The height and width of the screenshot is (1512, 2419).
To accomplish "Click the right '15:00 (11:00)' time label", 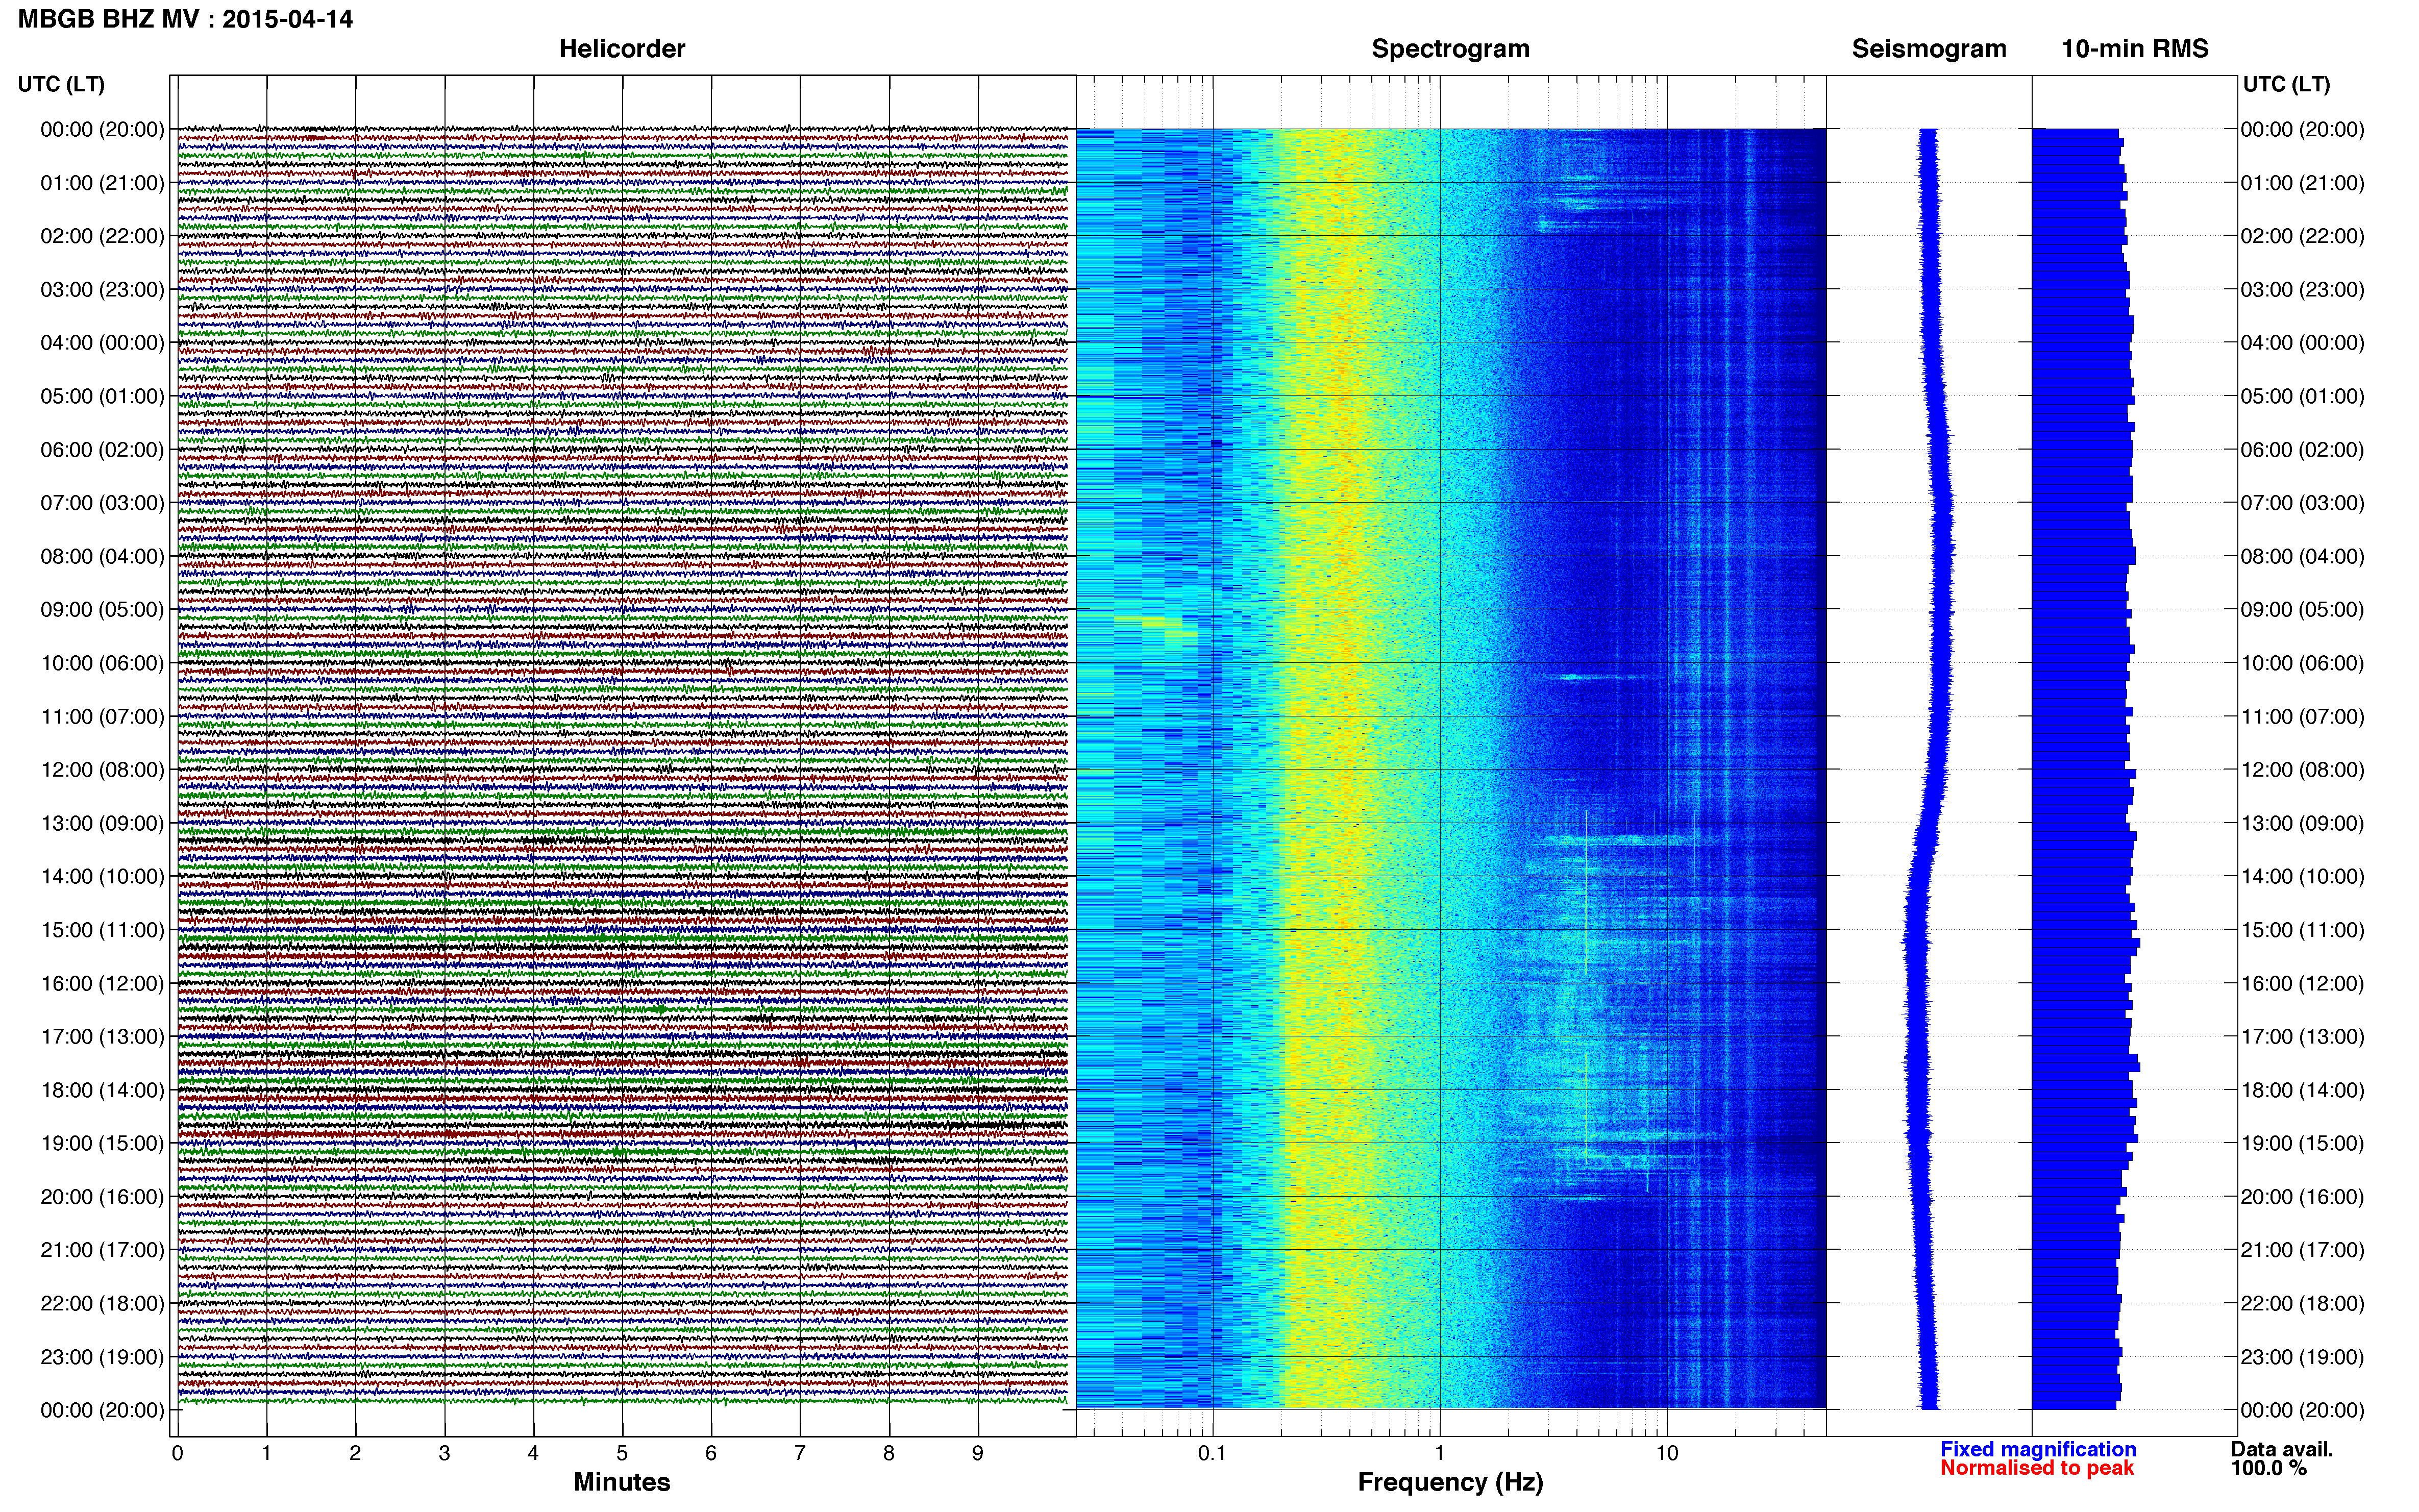I will 2302,930.
